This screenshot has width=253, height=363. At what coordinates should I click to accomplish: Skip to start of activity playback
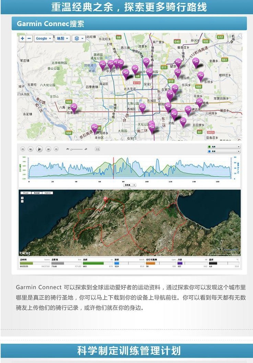pyautogui.click(x=23, y=149)
